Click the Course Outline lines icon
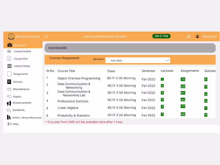This screenshot has width=220, height=165. [9, 51]
